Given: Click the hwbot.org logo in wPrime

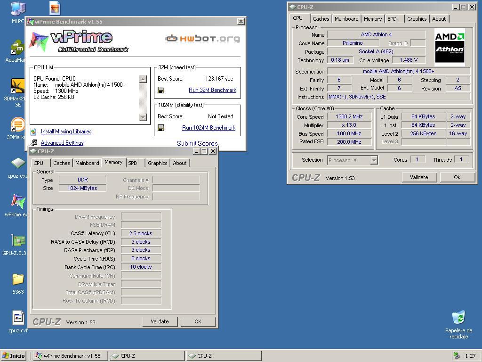Looking at the screenshot, I should pyautogui.click(x=202, y=39).
